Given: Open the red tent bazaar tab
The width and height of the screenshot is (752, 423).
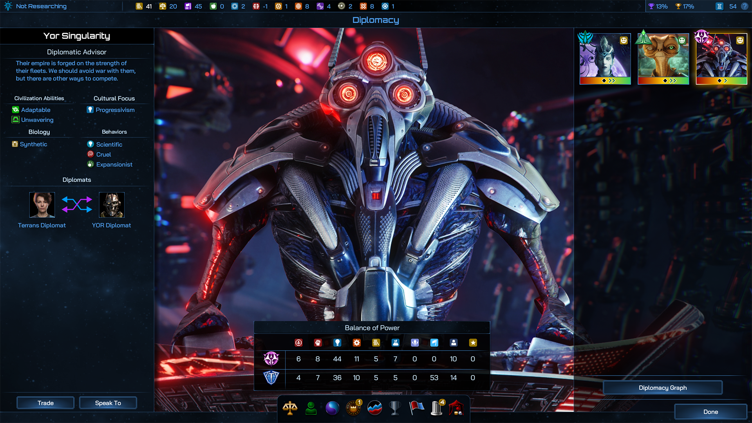Looking at the screenshot, I should click(x=457, y=408).
